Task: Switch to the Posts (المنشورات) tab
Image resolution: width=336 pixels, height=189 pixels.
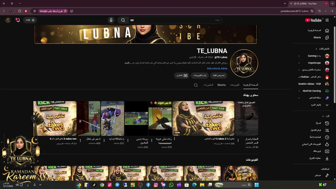Action: pos(208,85)
